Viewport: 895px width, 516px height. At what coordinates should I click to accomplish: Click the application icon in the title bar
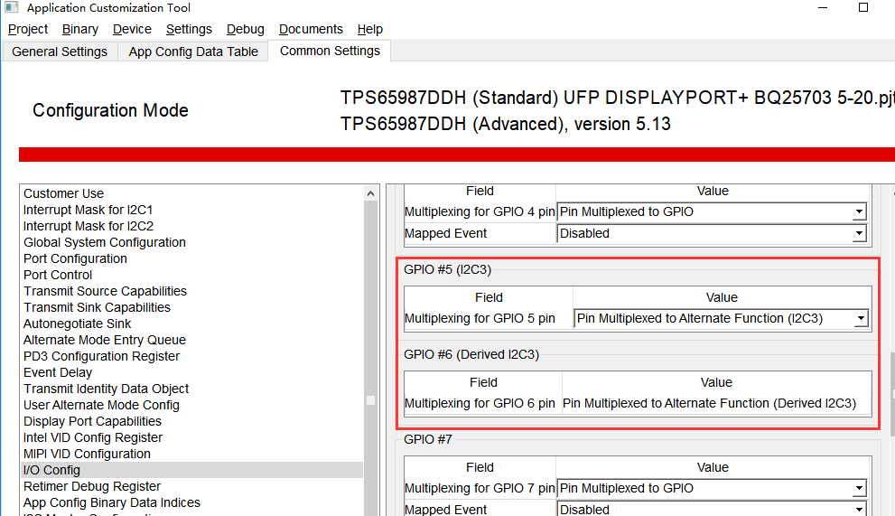(x=12, y=7)
